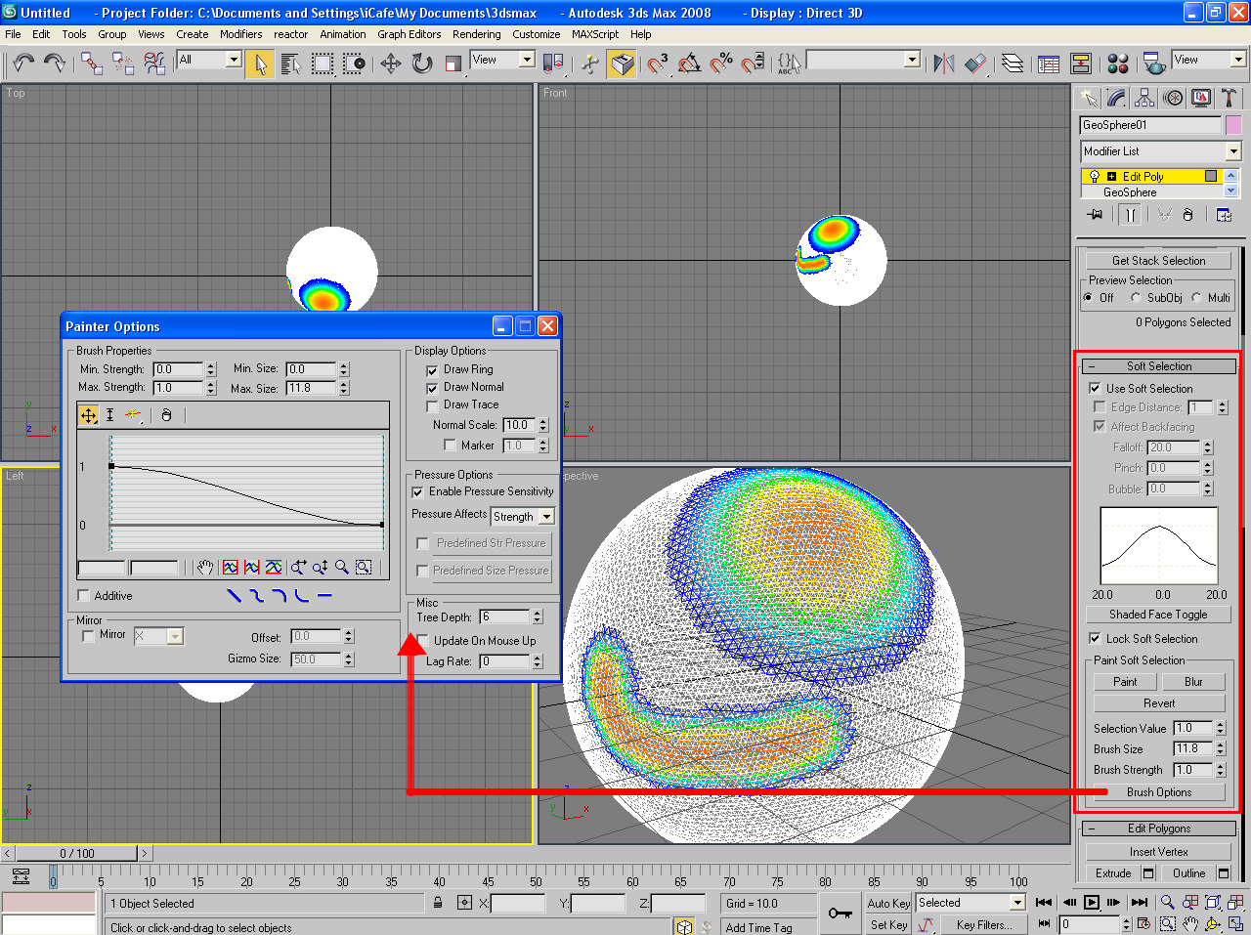Collapse the Edit Polygons rollout
Viewport: 1251px width, 935px height.
(1159, 829)
